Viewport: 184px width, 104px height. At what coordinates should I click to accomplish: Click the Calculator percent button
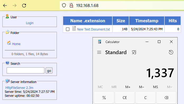104,98
